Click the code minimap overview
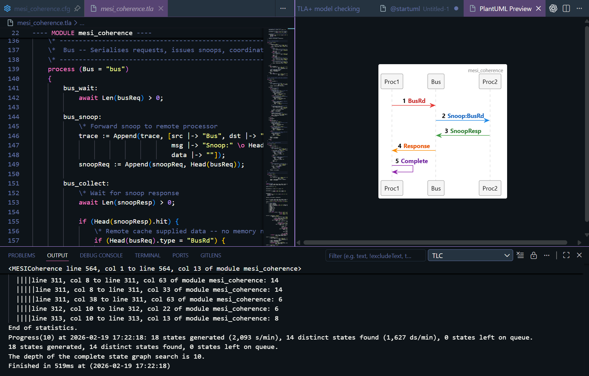589x376 pixels. tap(278, 134)
